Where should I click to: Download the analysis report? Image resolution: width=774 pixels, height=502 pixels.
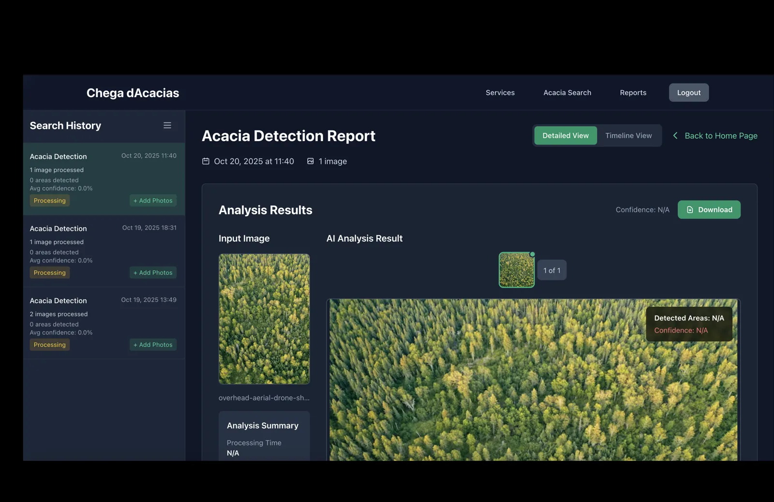[x=709, y=210]
